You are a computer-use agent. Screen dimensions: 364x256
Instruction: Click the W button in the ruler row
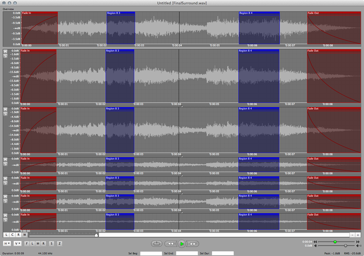point(25,235)
